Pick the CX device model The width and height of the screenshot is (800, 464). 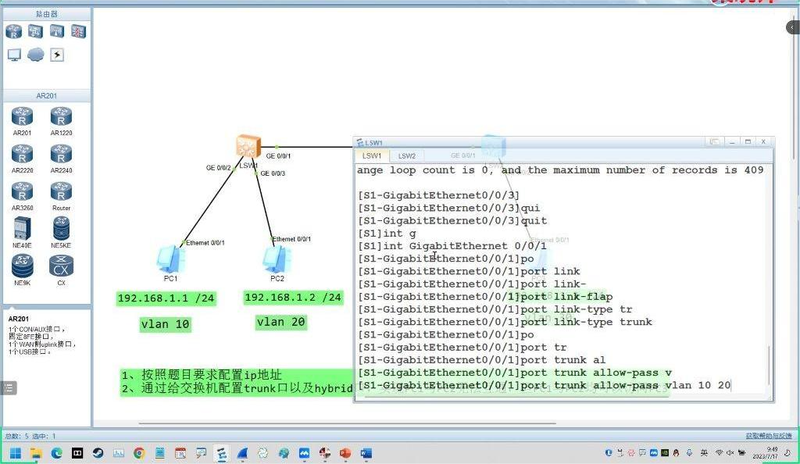(61, 271)
